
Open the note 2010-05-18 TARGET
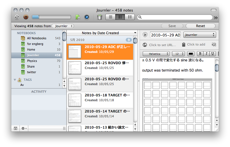tap(100, 100)
